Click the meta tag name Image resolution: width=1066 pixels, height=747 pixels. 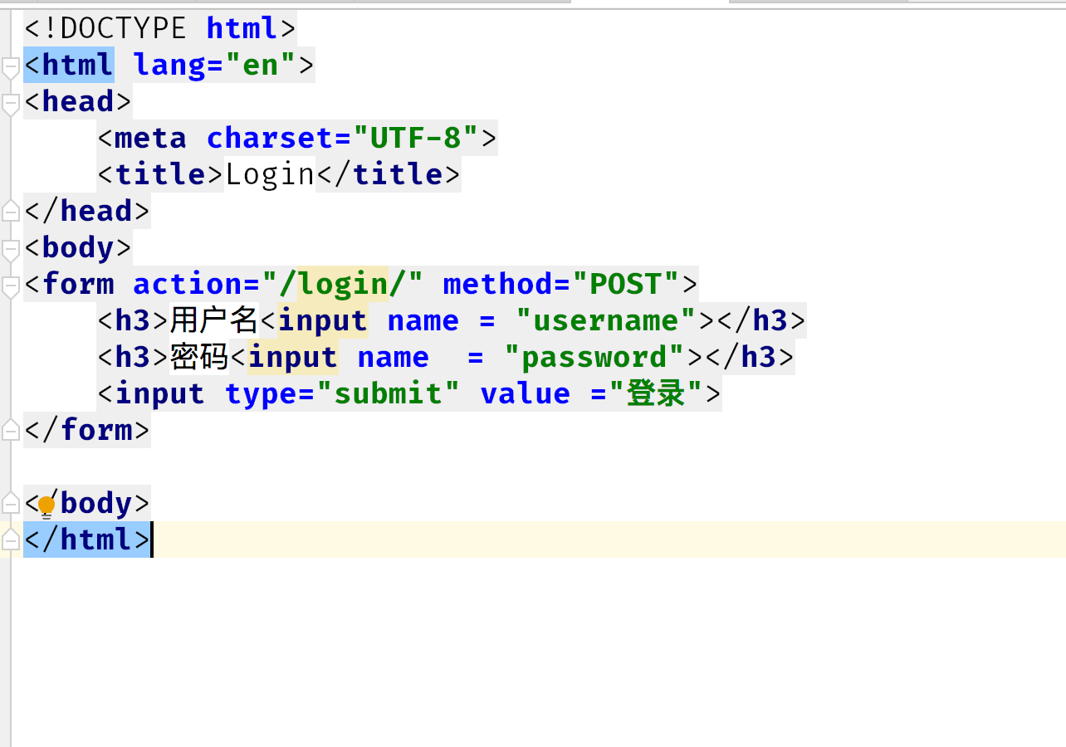tap(150, 138)
